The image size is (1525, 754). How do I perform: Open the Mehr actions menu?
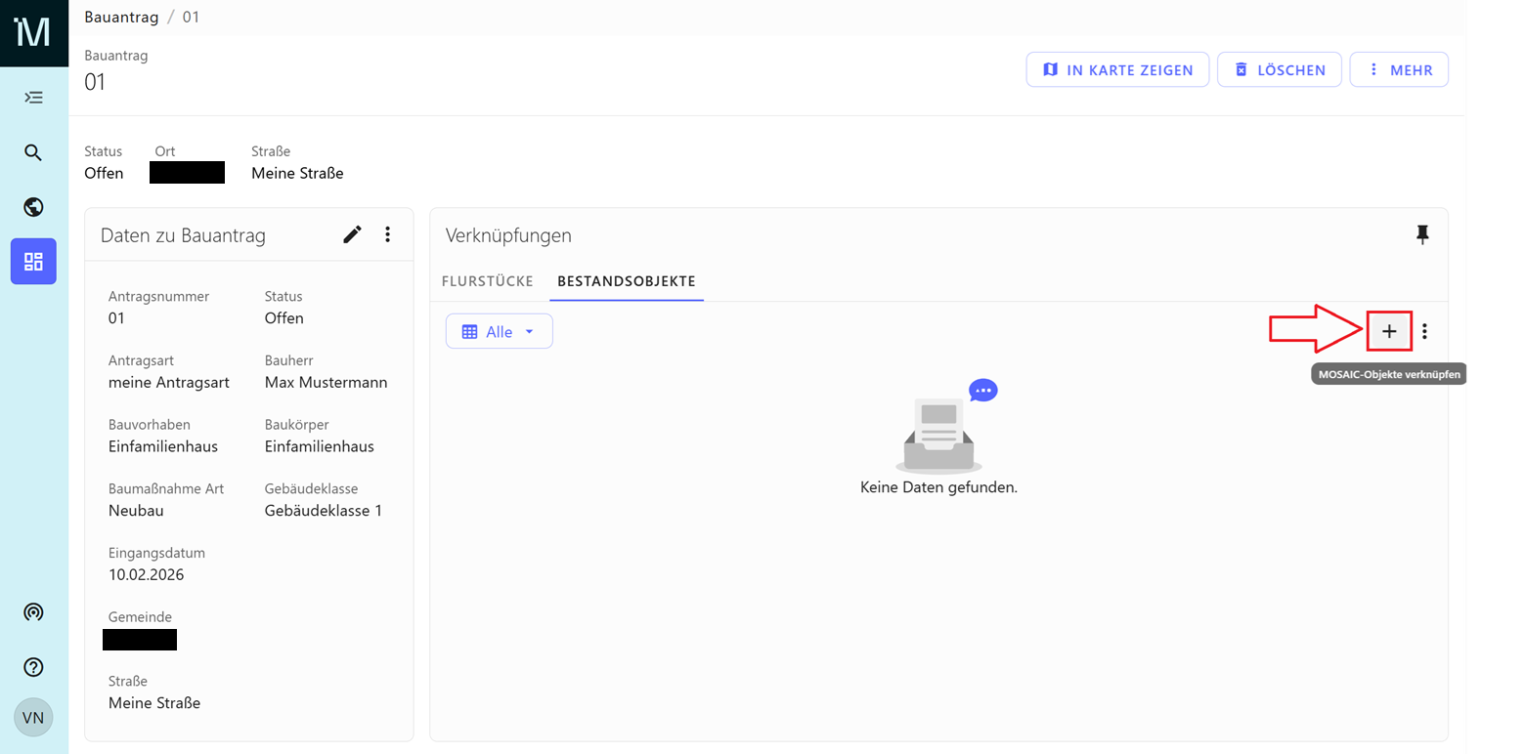click(x=1399, y=69)
